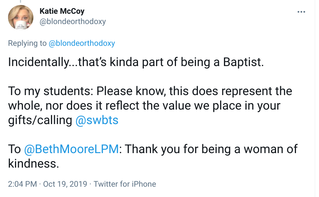Click the word "kindness." in the tweet
Screen dimensions: 319x197
(x=34, y=164)
